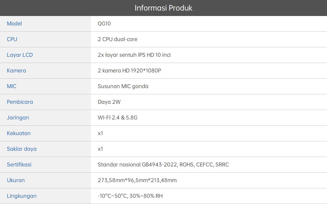Select the 1920*1080P camera value
Viewport: 327px width, 204px height.
[146, 71]
